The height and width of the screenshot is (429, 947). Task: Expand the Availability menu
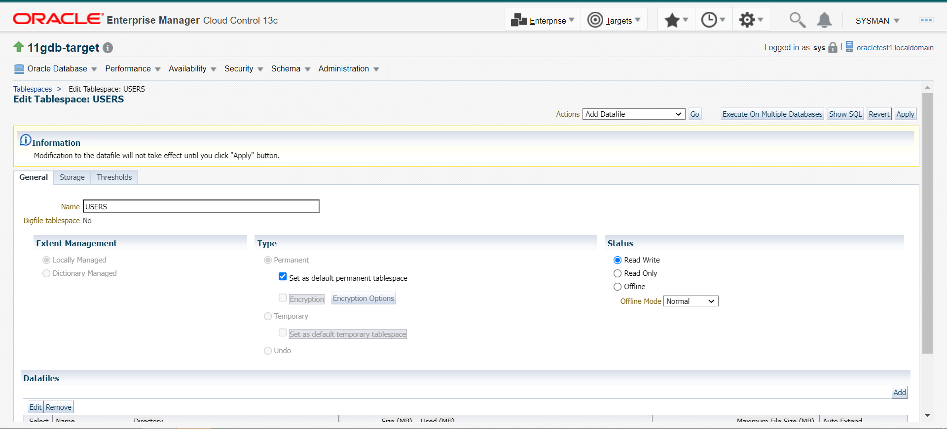[192, 69]
